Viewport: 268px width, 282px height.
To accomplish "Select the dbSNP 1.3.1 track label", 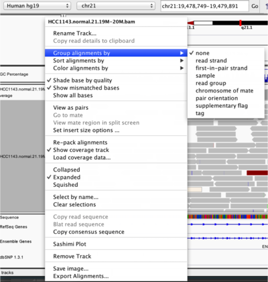I will pyautogui.click(x=11, y=257).
